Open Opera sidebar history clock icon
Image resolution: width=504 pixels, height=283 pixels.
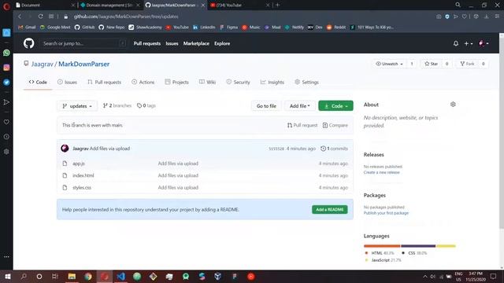point(6,137)
